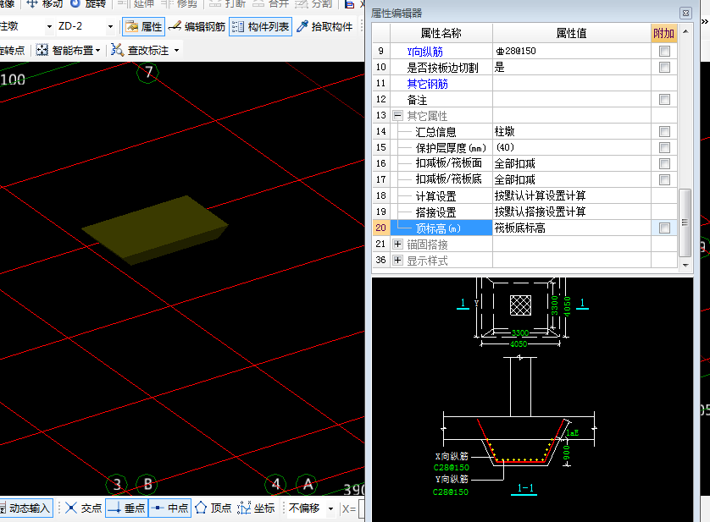Enable 交点 intersection snap
The image size is (710, 522).
pos(84,508)
